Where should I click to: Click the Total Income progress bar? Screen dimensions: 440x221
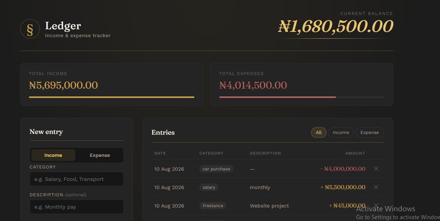pos(112,97)
